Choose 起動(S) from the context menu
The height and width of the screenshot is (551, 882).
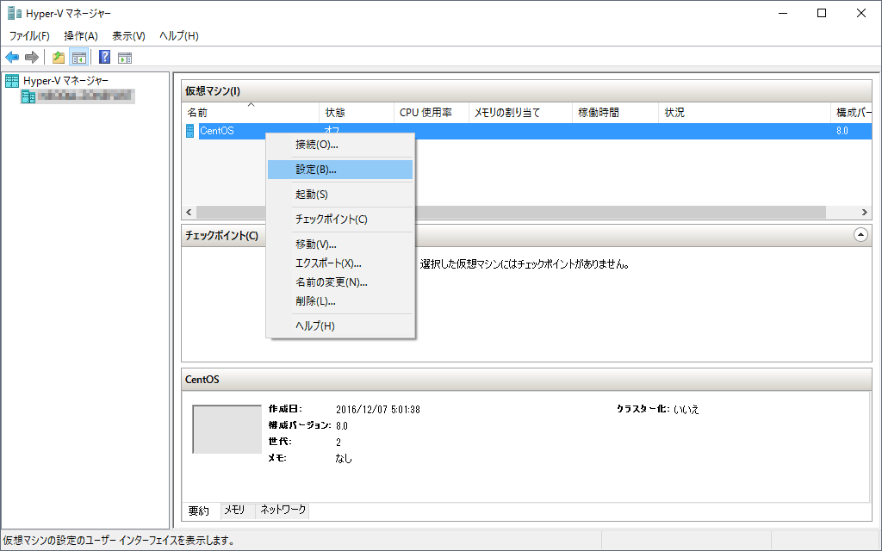pos(340,195)
